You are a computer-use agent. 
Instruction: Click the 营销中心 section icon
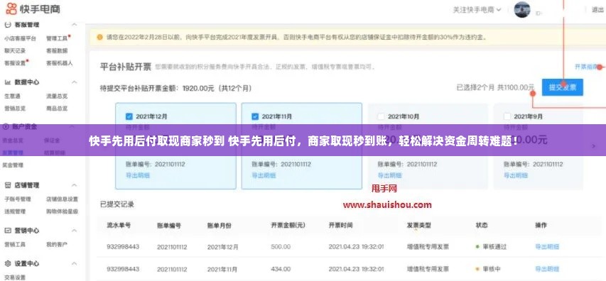pyautogui.click(x=7, y=231)
